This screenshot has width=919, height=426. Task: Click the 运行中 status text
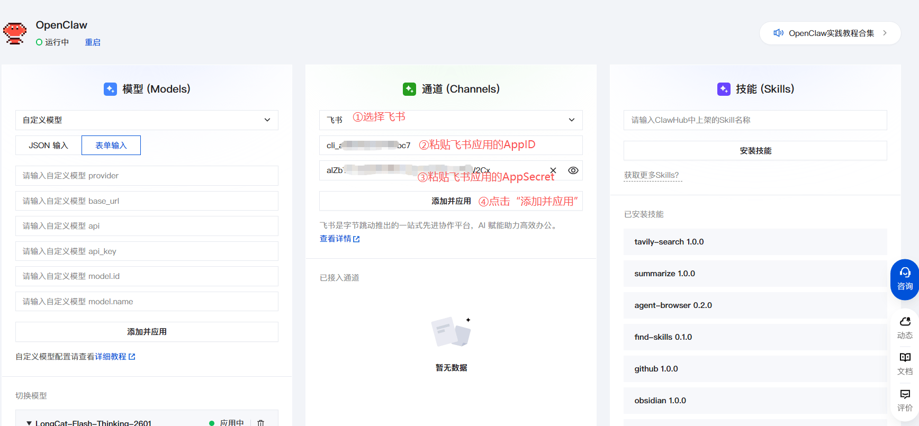[57, 42]
